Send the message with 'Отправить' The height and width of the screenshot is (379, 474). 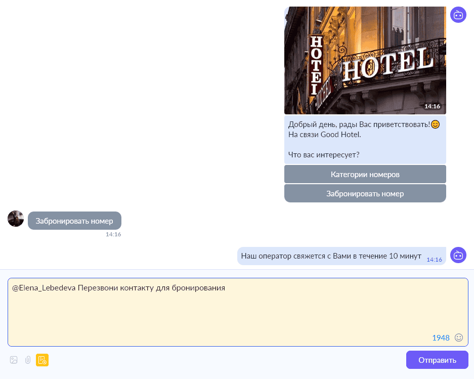click(x=437, y=360)
